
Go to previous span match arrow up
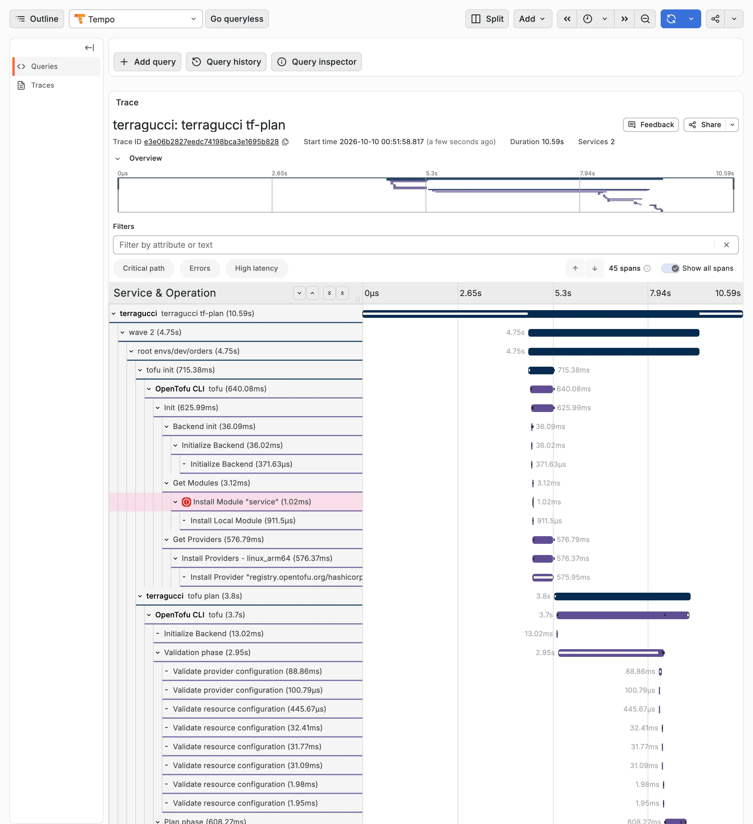click(575, 268)
